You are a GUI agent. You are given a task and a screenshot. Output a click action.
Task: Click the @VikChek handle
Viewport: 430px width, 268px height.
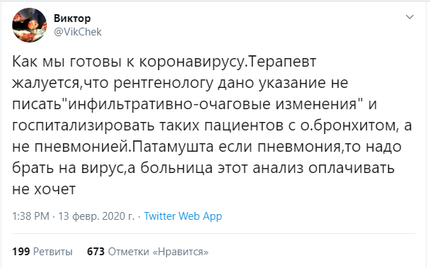(78, 32)
